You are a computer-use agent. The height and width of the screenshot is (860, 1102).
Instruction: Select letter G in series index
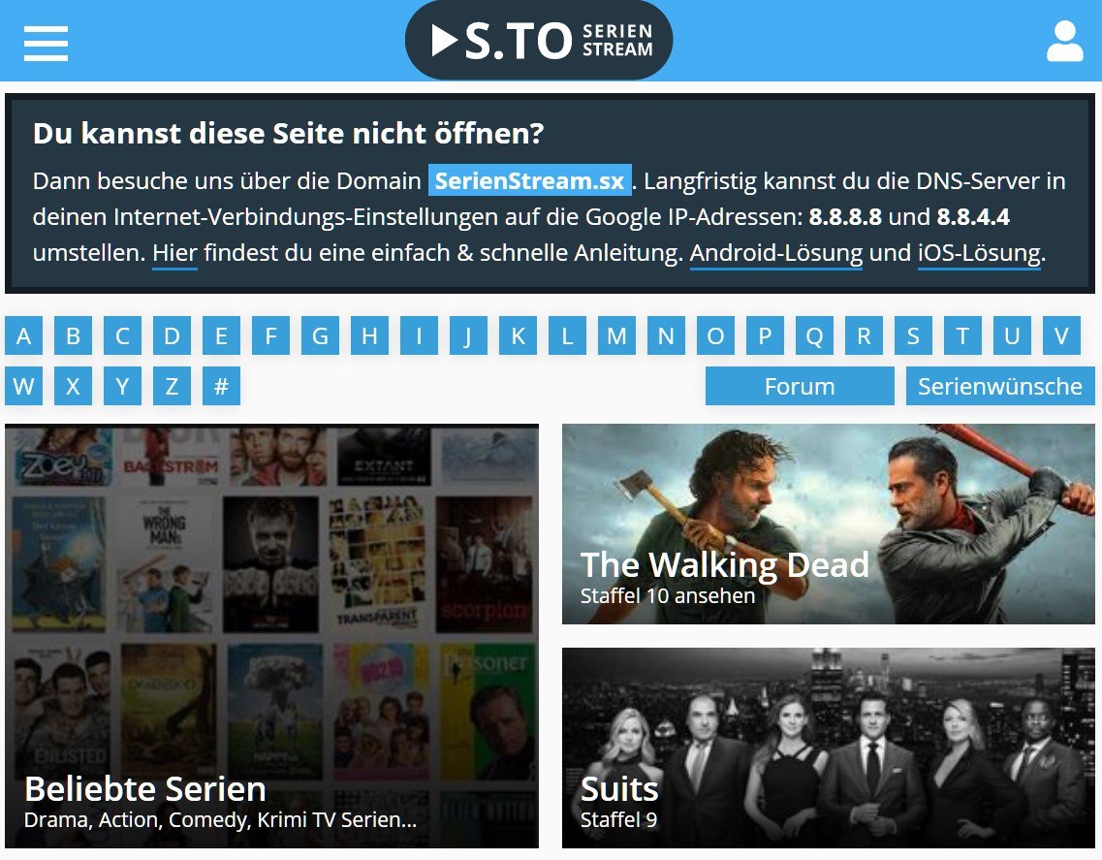(x=321, y=335)
